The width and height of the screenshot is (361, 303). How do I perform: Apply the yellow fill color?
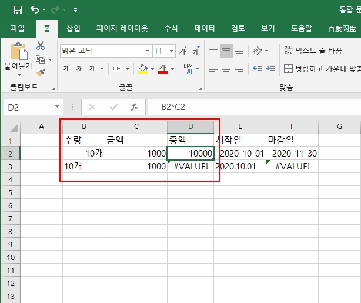click(x=143, y=69)
